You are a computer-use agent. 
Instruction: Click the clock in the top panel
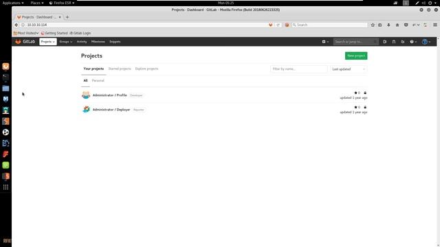226,3
